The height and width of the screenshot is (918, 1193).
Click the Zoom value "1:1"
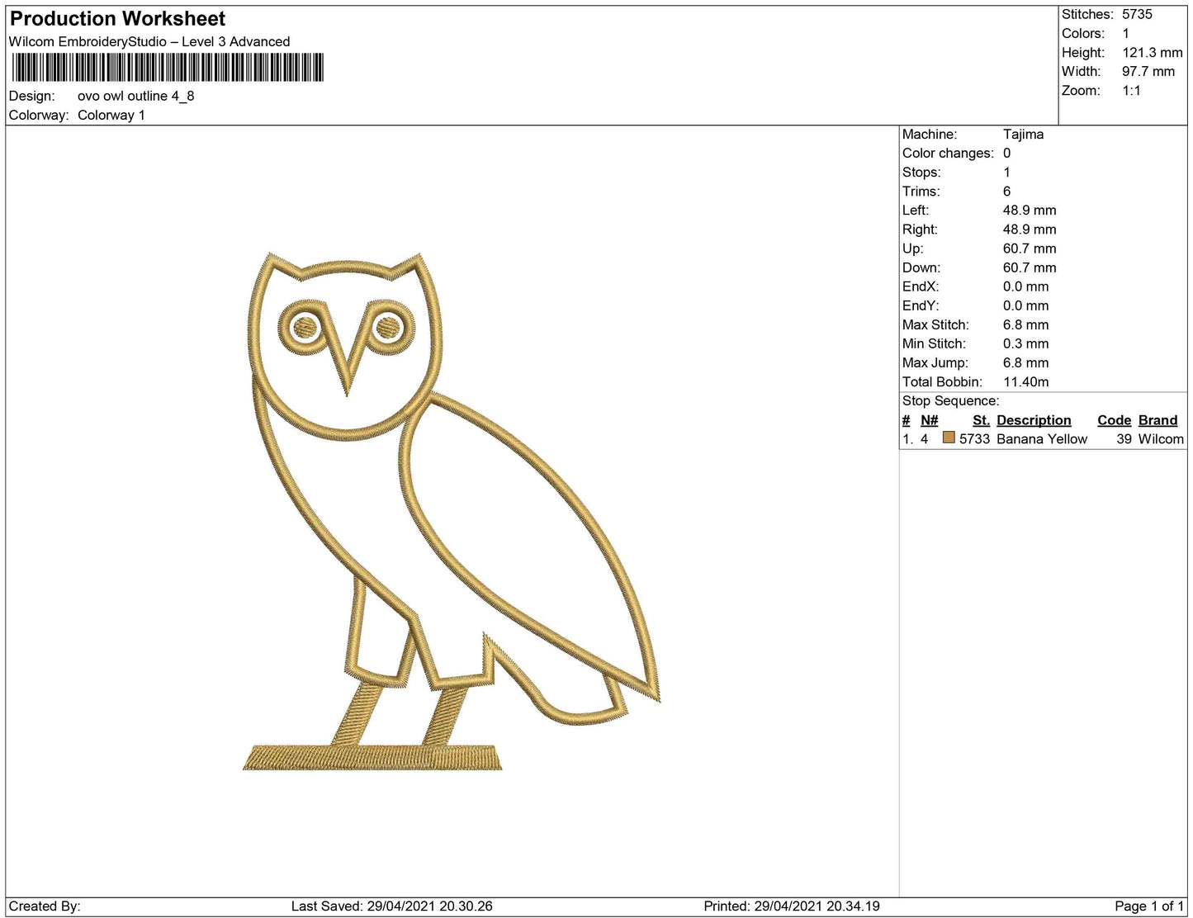tap(1131, 90)
